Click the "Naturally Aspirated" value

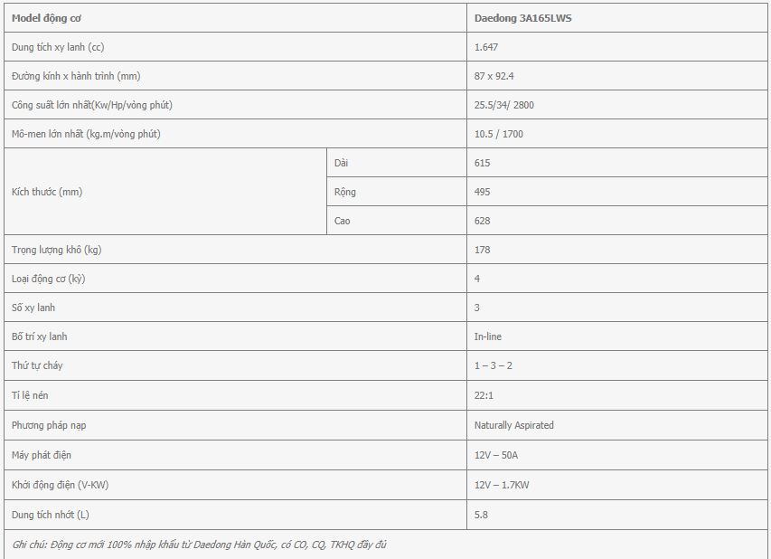point(513,424)
